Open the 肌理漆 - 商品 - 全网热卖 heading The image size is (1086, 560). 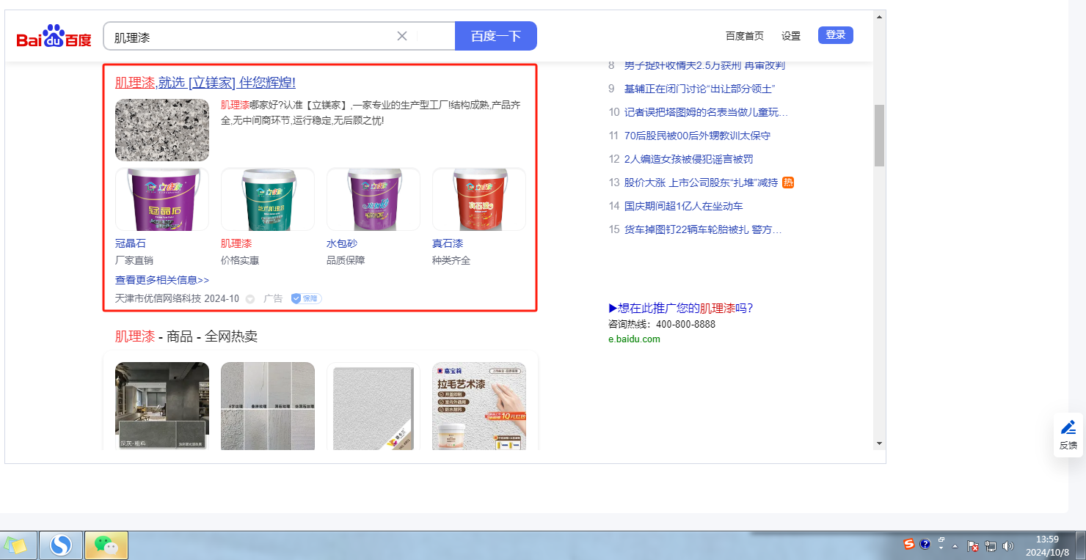click(x=186, y=336)
